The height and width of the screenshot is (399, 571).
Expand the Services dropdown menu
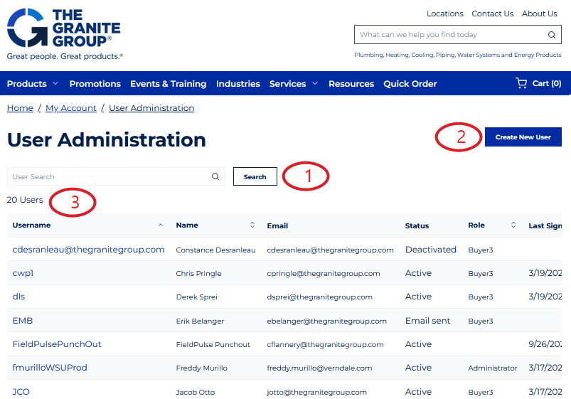(x=293, y=84)
